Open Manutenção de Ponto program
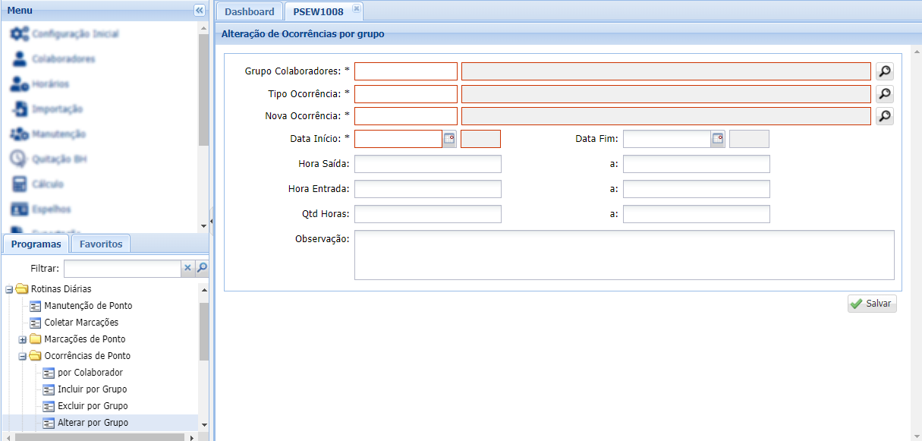This screenshot has height=441, width=922. point(88,306)
